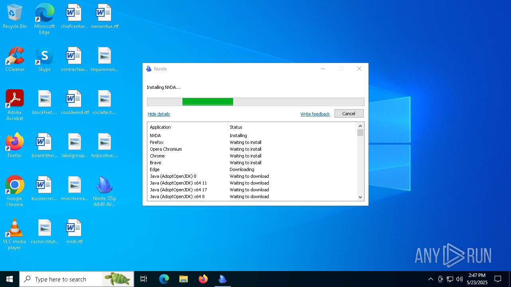Select requiremen... image file icon
Image resolution: width=511 pixels, height=287 pixels.
point(105,60)
